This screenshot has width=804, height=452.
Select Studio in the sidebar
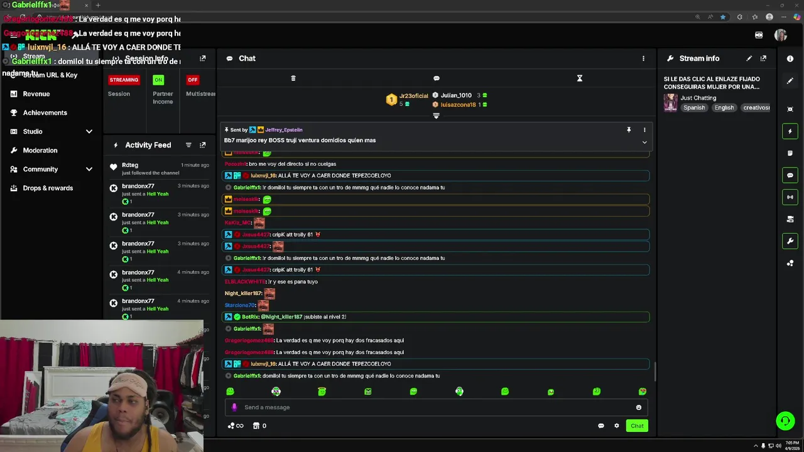click(x=33, y=131)
